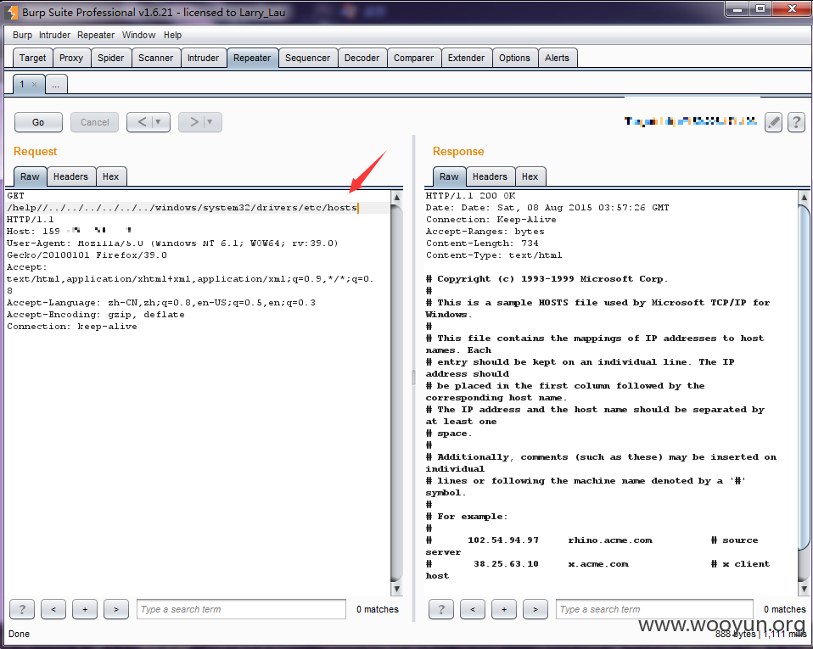Image resolution: width=813 pixels, height=649 pixels.
Task: Open the Intruder menu
Action: 54,35
